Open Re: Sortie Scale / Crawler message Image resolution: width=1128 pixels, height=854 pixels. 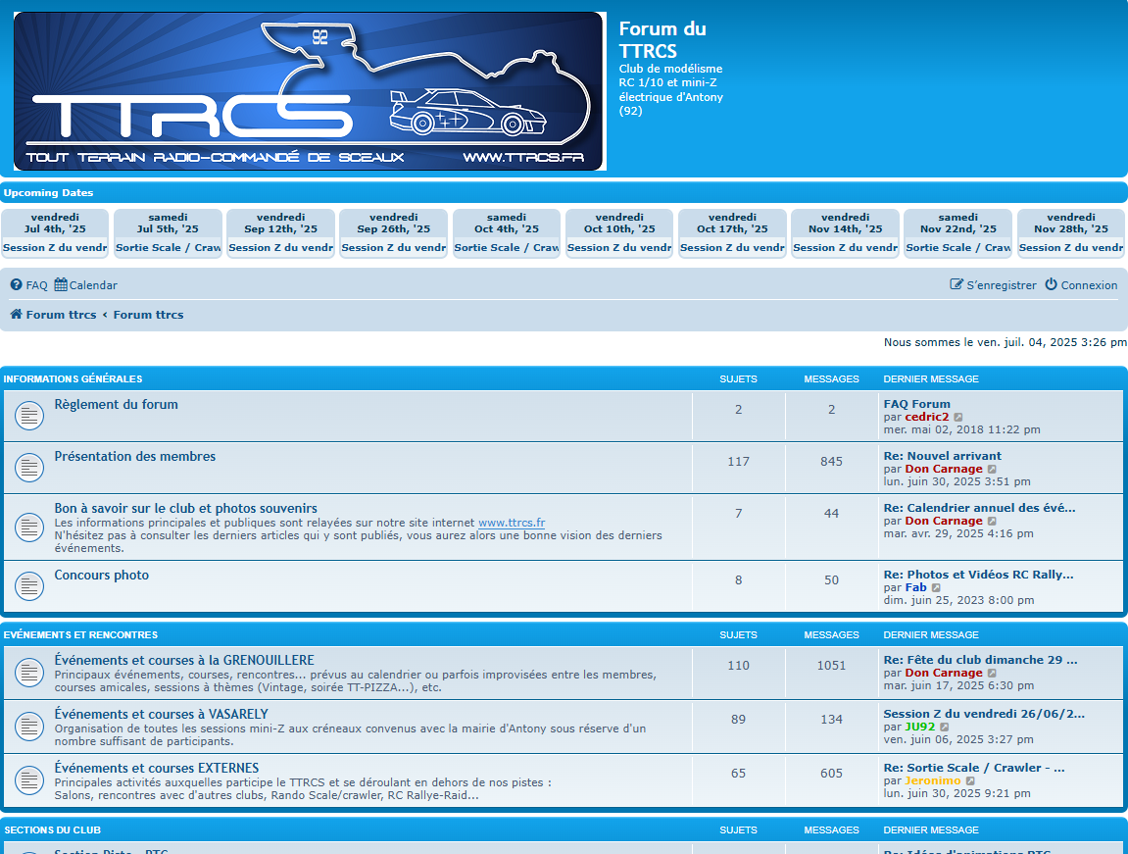tap(974, 768)
